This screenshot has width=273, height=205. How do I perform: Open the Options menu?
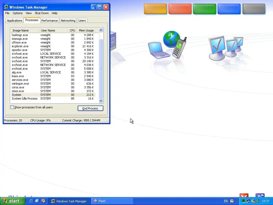tap(17, 13)
